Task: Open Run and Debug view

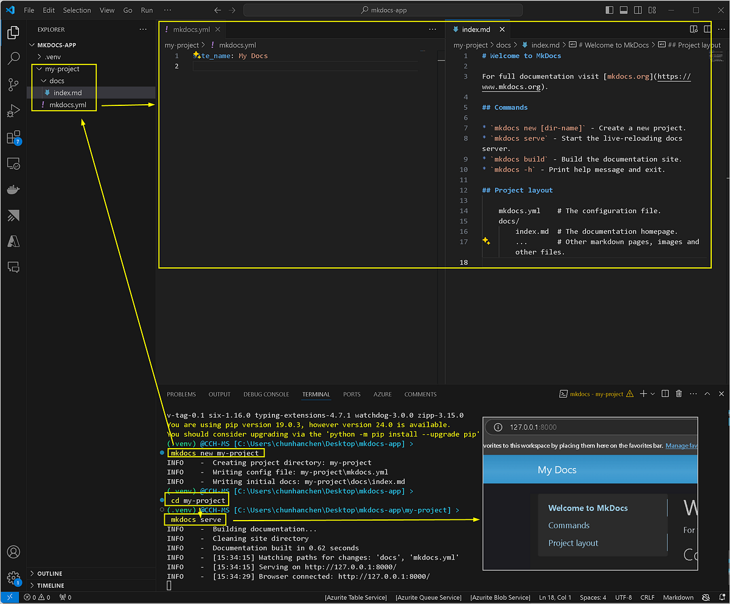Action: point(13,111)
